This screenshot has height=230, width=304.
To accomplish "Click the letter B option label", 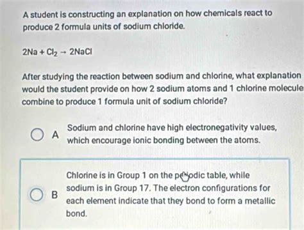I will (55, 195).
